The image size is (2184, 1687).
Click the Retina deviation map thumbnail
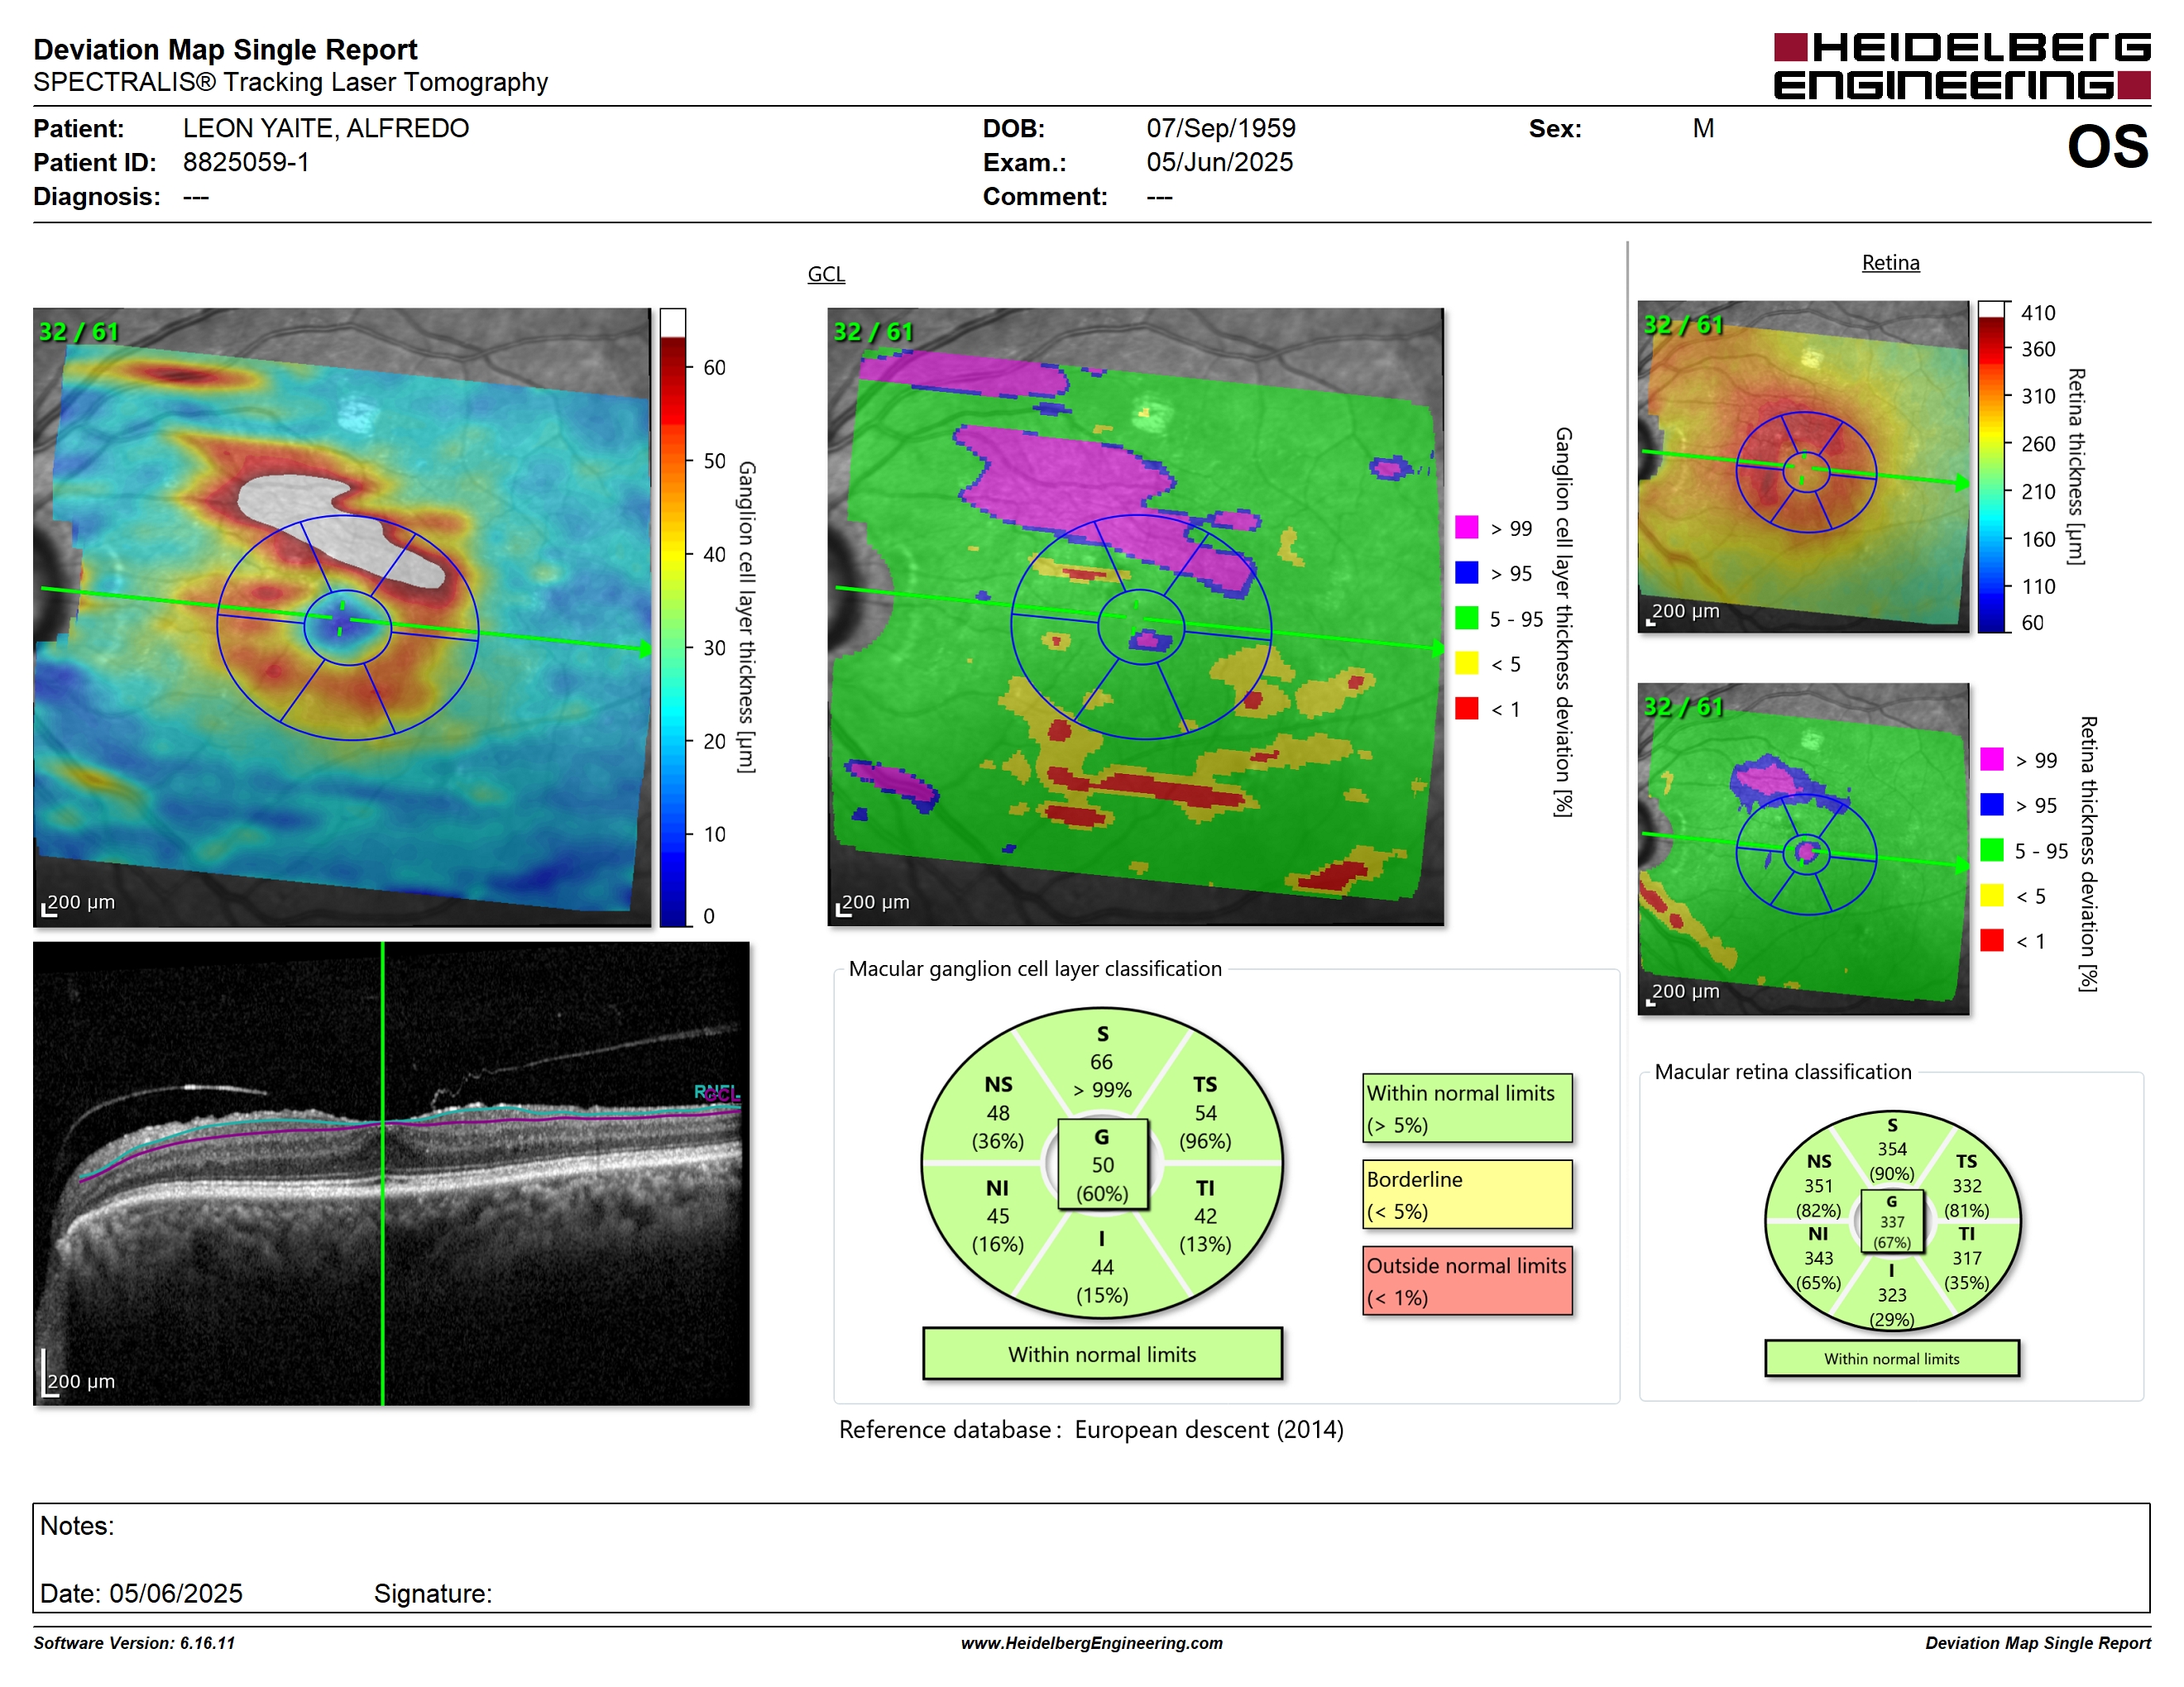[x=1803, y=848]
